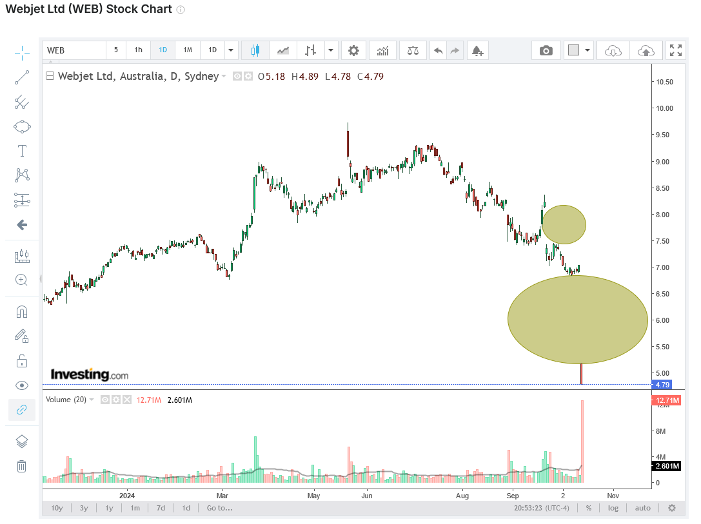Activate the text annotation tool
The height and width of the screenshot is (524, 701).
[x=22, y=151]
